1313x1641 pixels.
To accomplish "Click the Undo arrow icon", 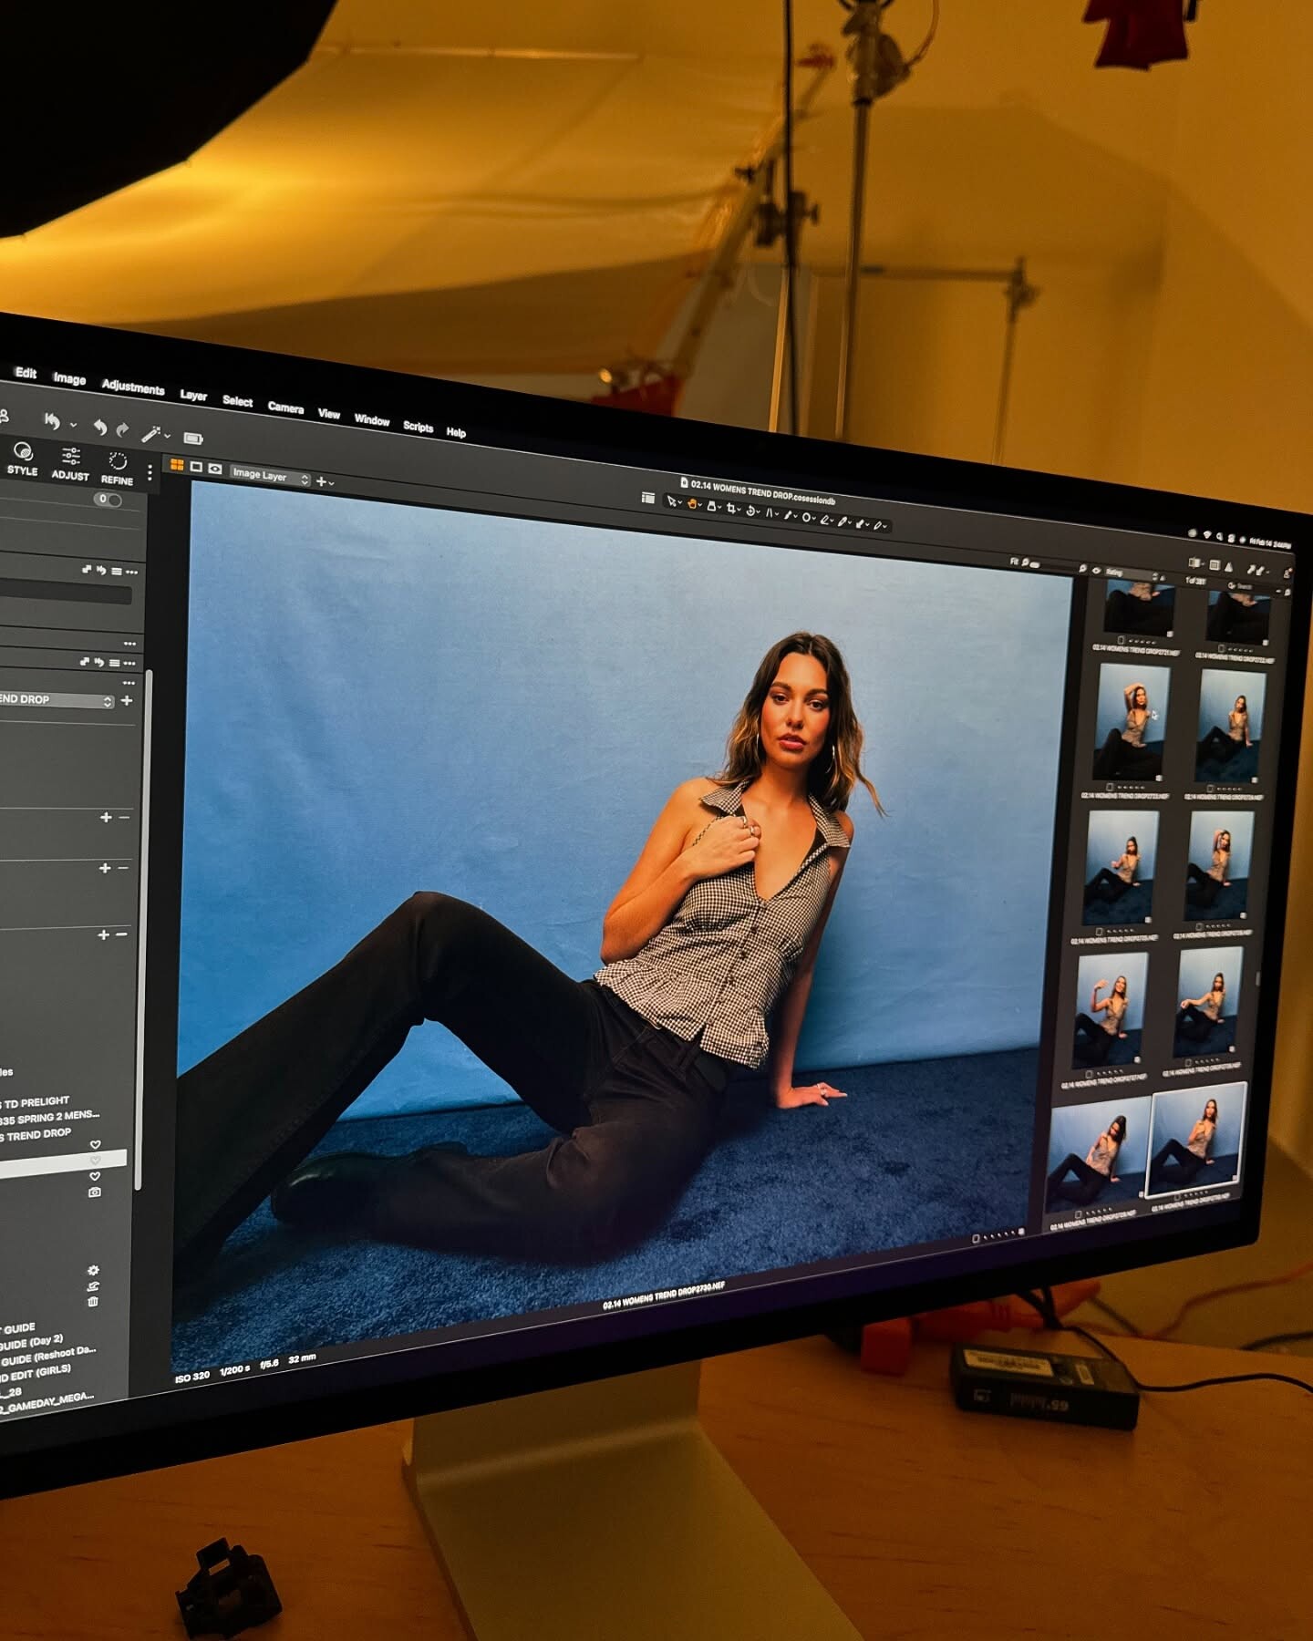I will [99, 428].
